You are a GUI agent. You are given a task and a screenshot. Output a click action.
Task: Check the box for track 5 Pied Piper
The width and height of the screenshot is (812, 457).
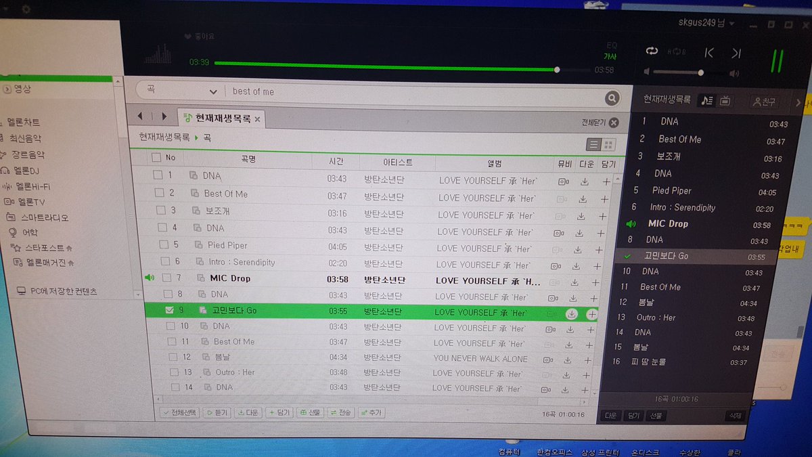pyautogui.click(x=164, y=244)
